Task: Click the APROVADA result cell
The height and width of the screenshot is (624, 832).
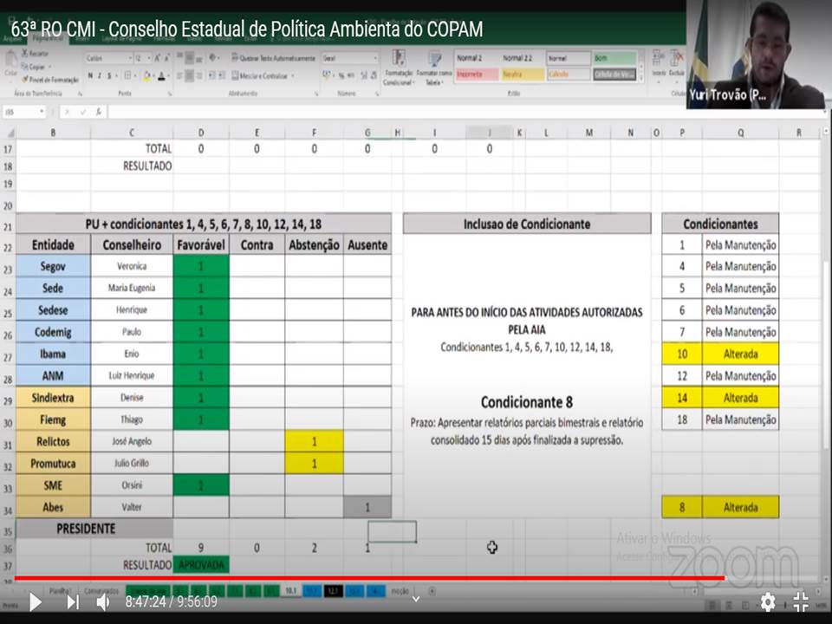Action: (201, 565)
